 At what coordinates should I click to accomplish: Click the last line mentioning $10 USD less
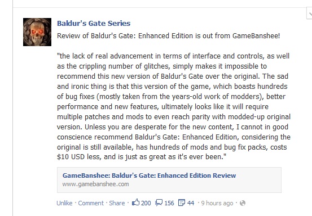142,157
